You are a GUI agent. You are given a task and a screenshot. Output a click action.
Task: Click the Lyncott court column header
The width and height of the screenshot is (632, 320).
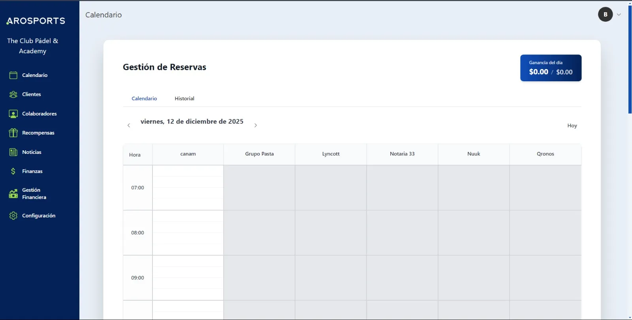click(331, 154)
